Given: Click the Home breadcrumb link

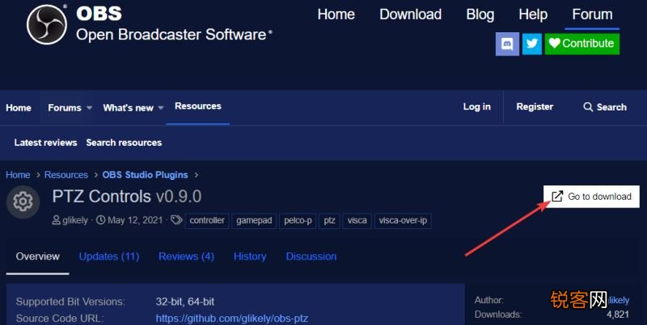Looking at the screenshot, I should (18, 175).
